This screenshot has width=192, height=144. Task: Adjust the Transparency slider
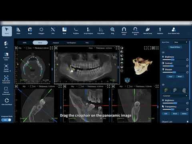(174, 110)
